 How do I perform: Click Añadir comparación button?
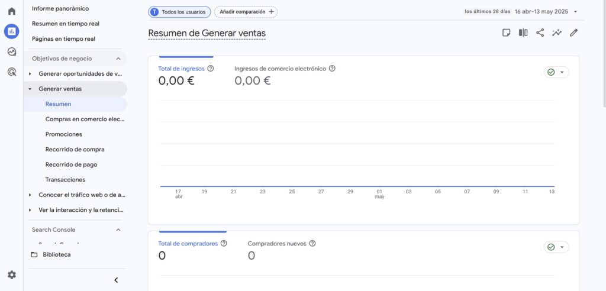(246, 12)
